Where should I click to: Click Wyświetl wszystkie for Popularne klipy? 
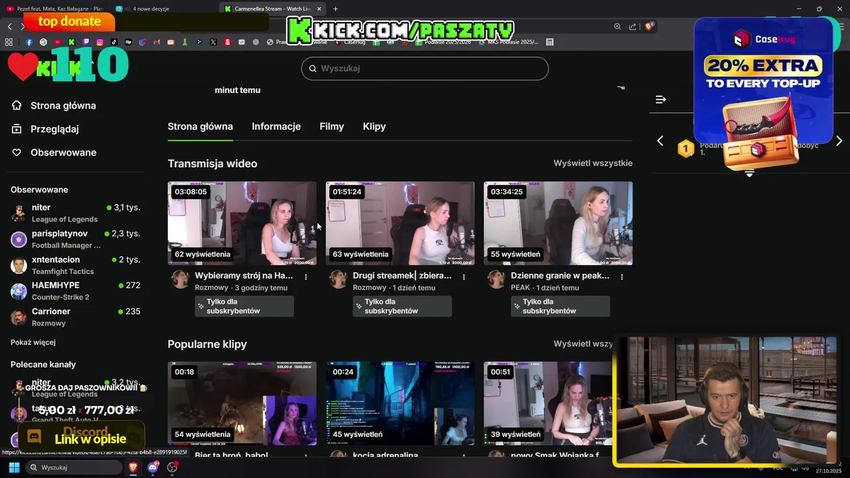[x=583, y=344]
